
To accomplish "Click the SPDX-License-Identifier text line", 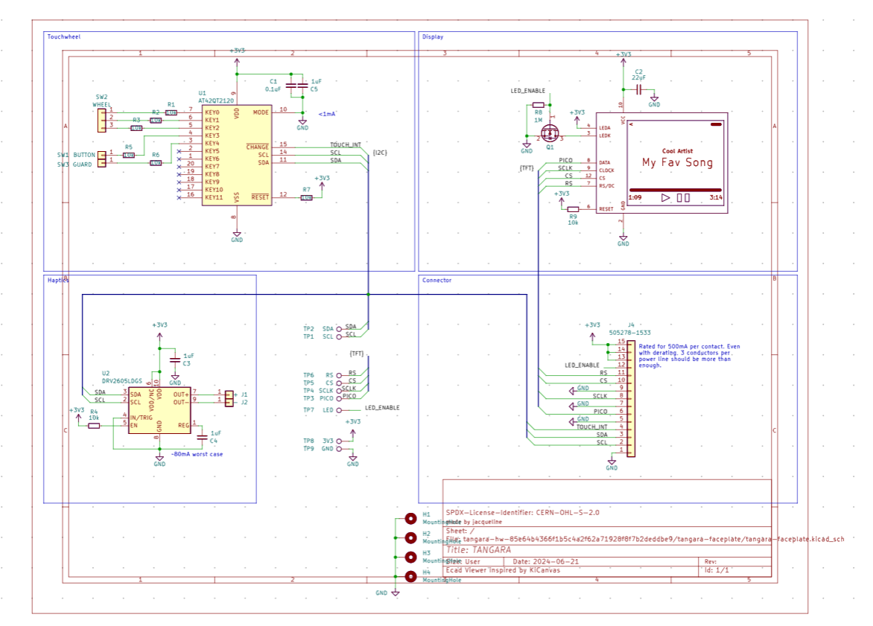I will pyautogui.click(x=522, y=512).
